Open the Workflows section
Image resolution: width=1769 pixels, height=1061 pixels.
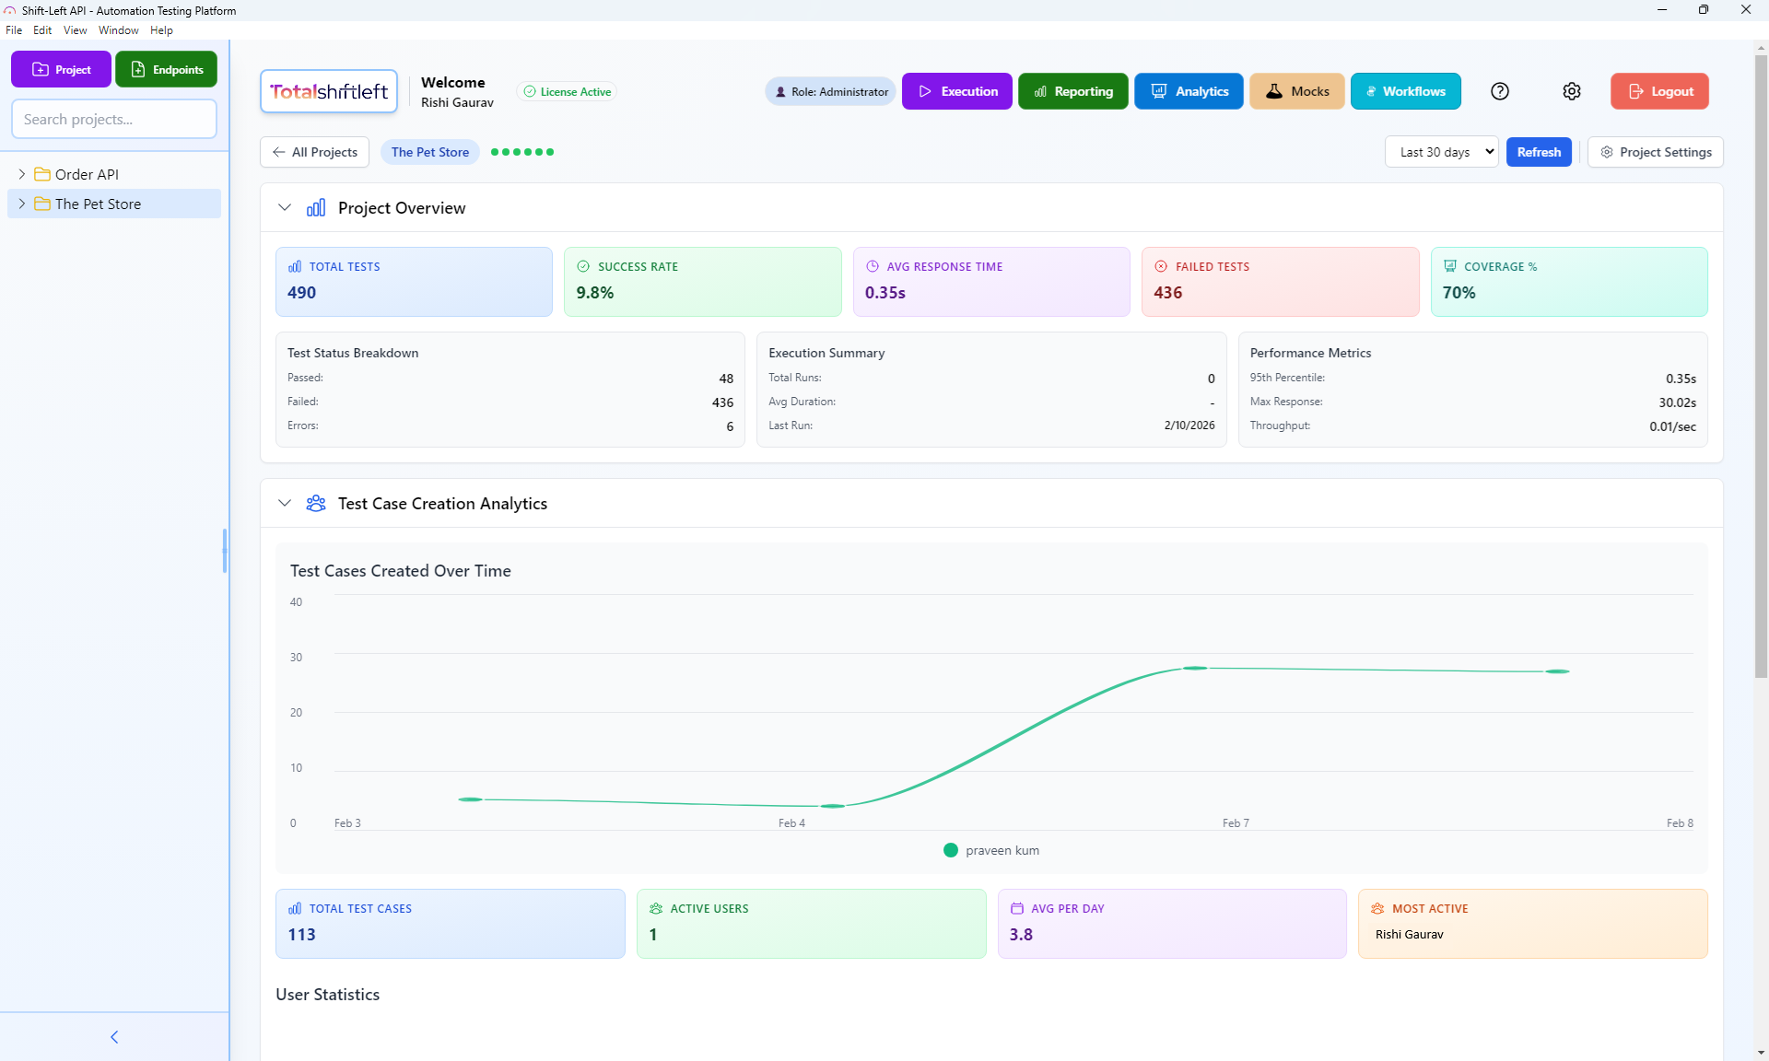point(1405,91)
